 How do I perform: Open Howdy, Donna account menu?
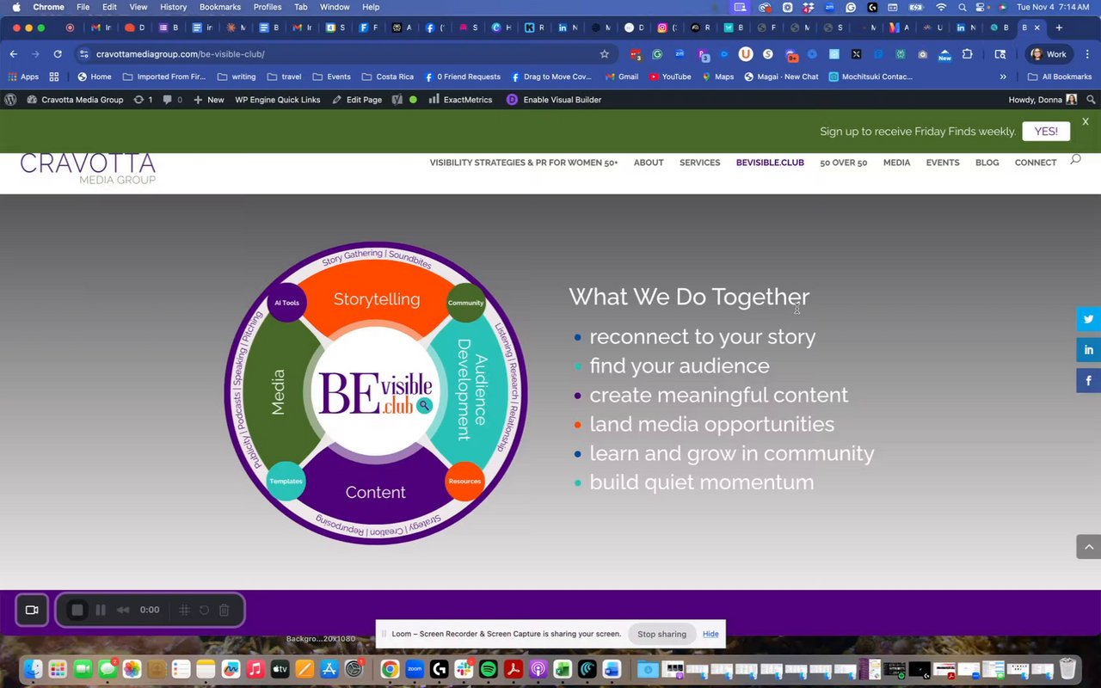pos(1043,100)
